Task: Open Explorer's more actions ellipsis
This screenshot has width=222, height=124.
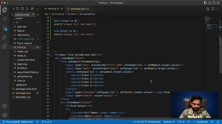Action: pos(37,9)
